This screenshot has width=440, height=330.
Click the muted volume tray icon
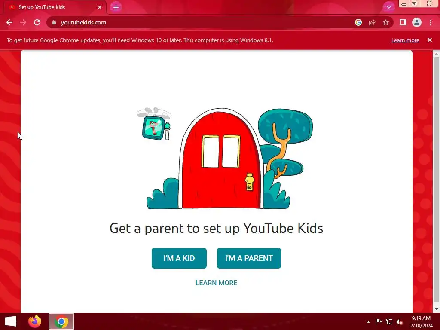(400, 322)
